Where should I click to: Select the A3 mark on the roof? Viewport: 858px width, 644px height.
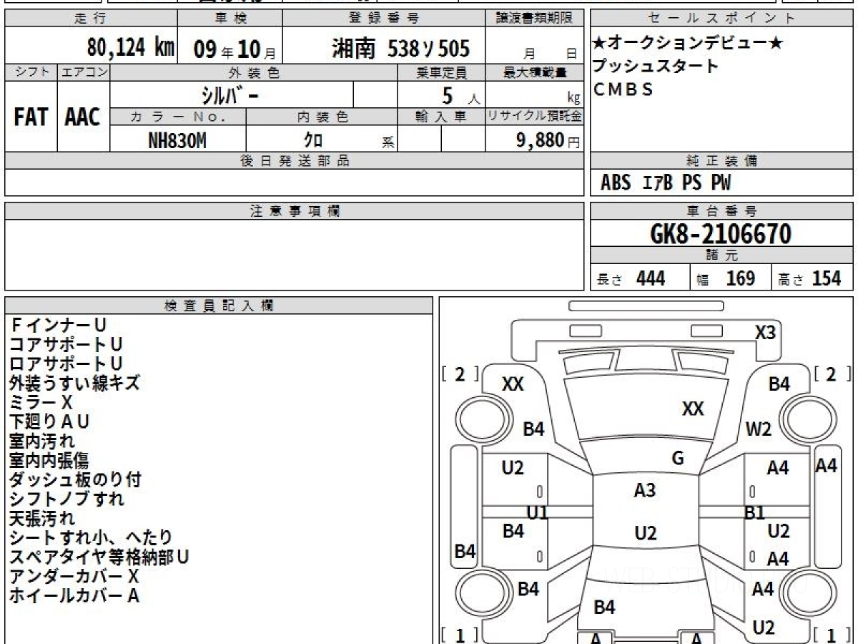[645, 491]
